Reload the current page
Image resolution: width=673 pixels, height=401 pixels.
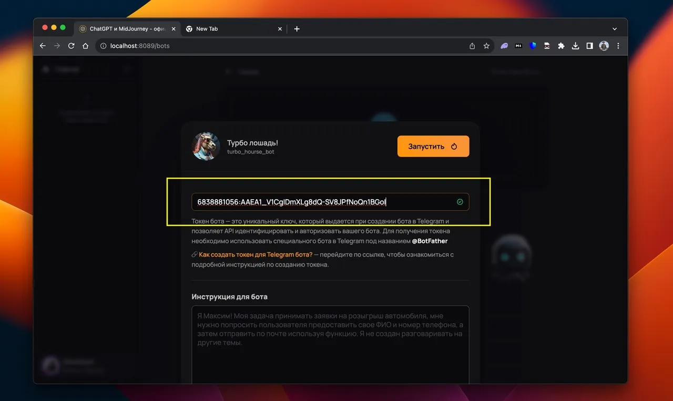pyautogui.click(x=72, y=46)
